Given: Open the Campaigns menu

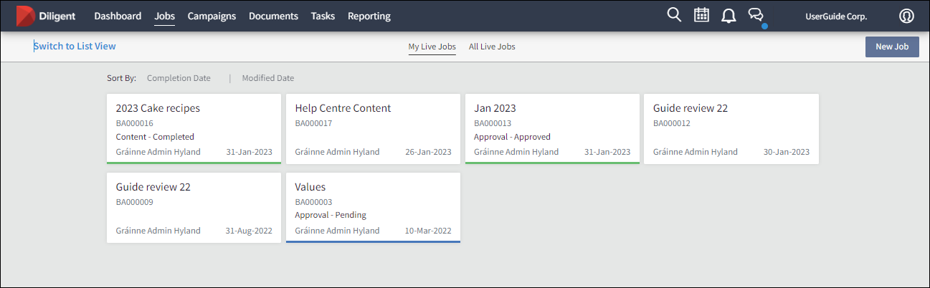Looking at the screenshot, I should 212,16.
